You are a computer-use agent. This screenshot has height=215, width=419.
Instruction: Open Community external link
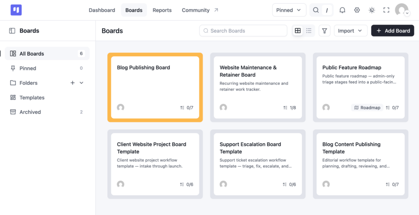[200, 10]
